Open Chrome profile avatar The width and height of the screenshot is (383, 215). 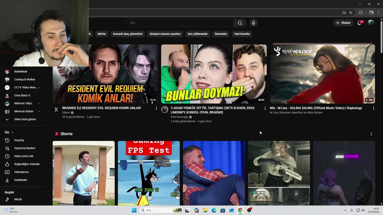click(371, 13)
